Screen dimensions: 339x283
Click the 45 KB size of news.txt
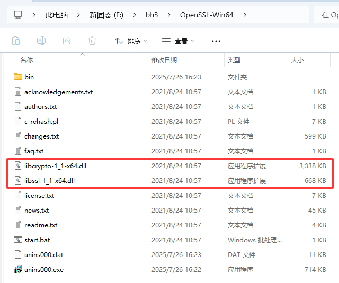[x=317, y=210]
